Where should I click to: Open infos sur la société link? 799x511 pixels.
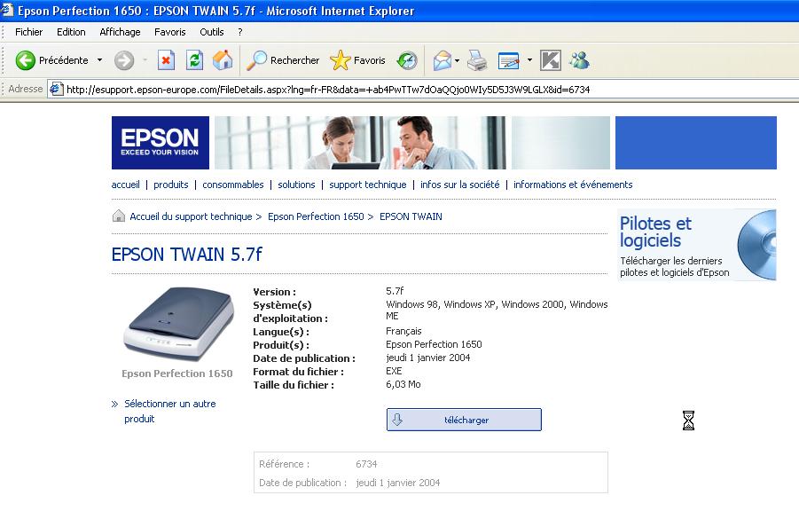click(x=459, y=185)
